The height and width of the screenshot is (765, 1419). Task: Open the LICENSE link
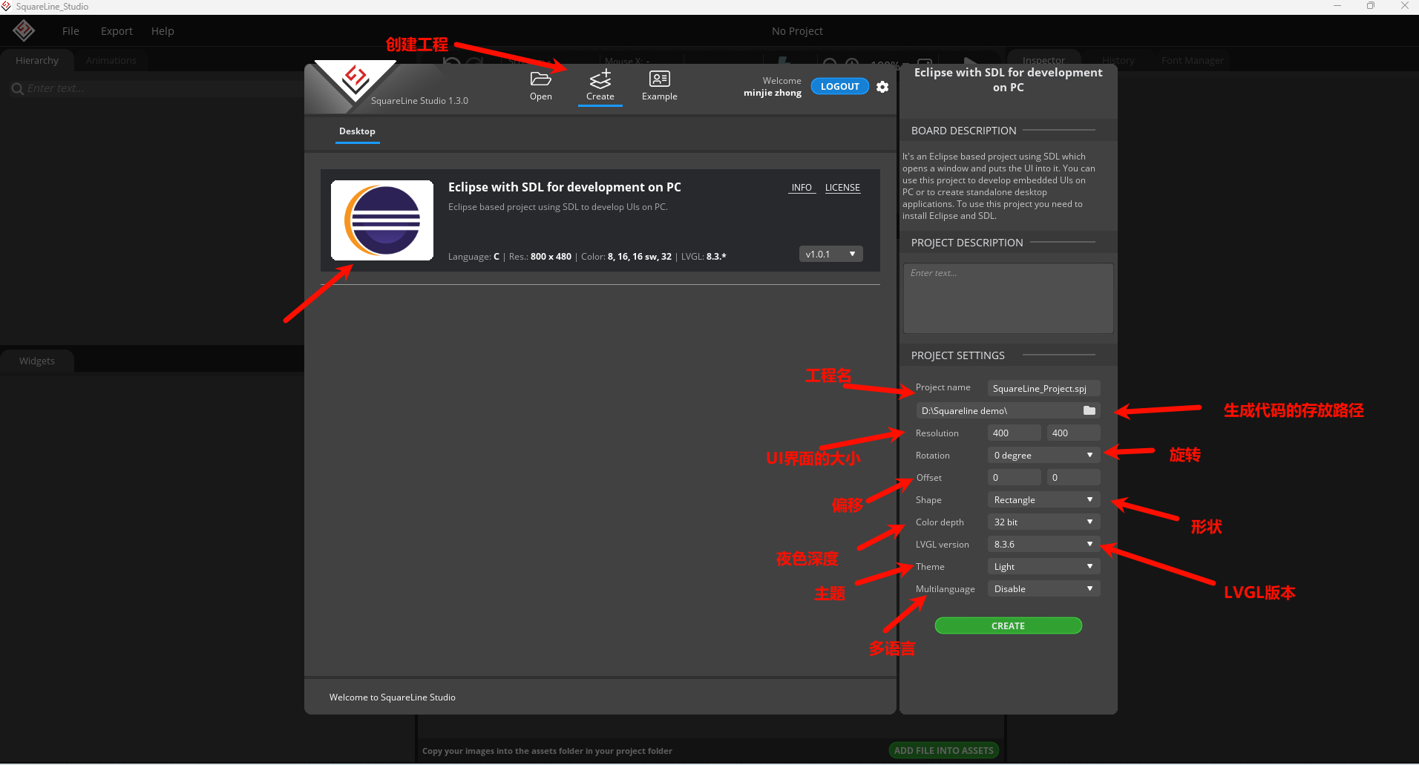click(842, 188)
